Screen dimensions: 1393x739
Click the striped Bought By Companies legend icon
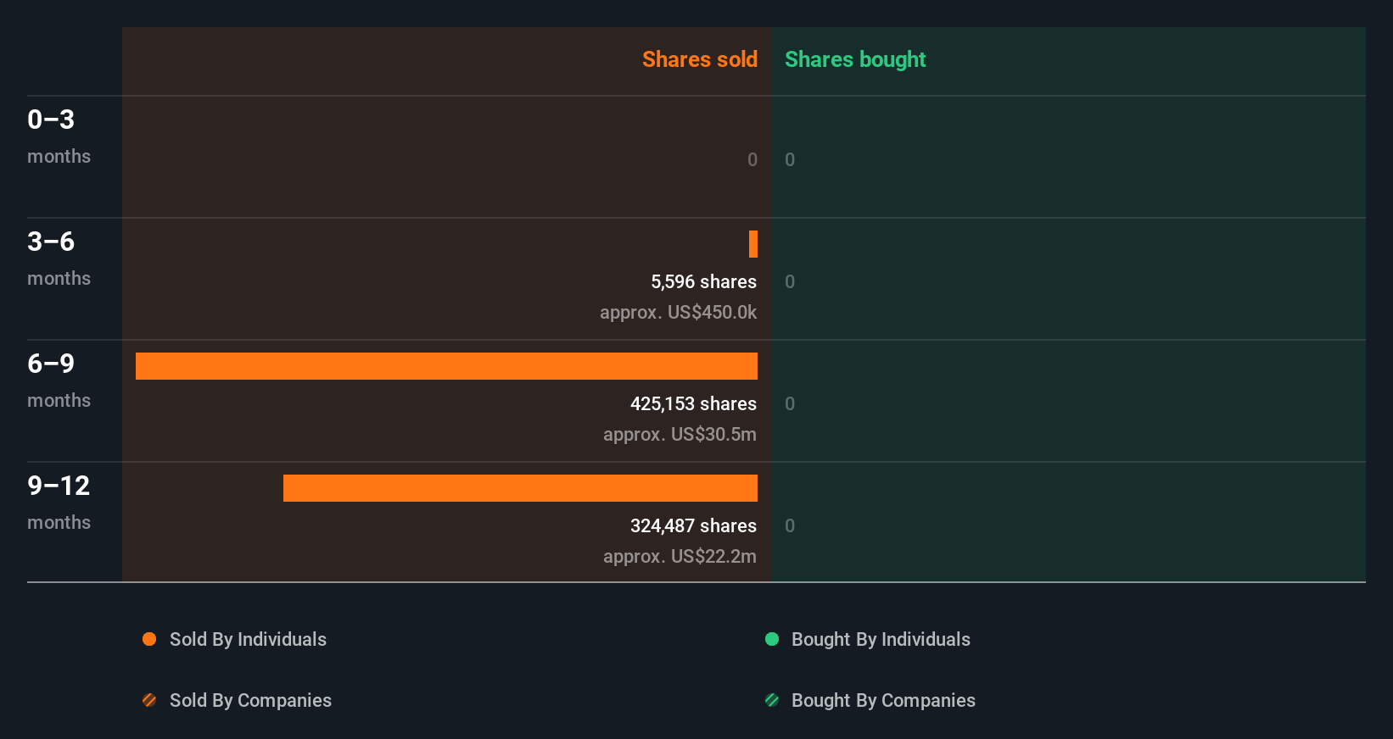point(772,700)
